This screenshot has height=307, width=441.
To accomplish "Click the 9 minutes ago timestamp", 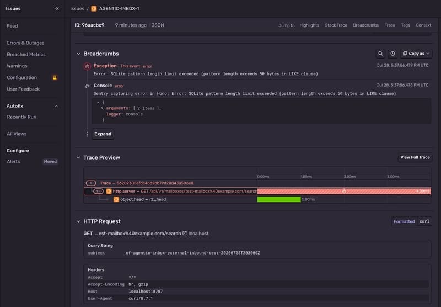I will pos(131,25).
